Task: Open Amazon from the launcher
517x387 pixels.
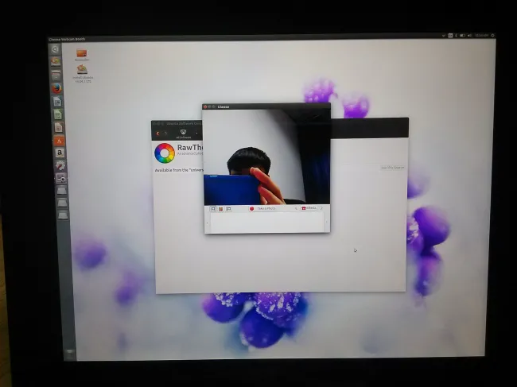Action: 58,153
